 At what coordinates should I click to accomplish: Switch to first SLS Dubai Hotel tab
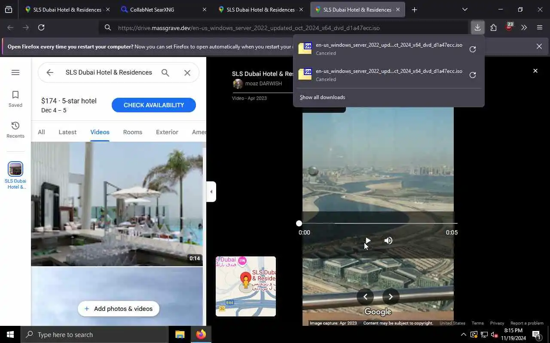tap(67, 9)
